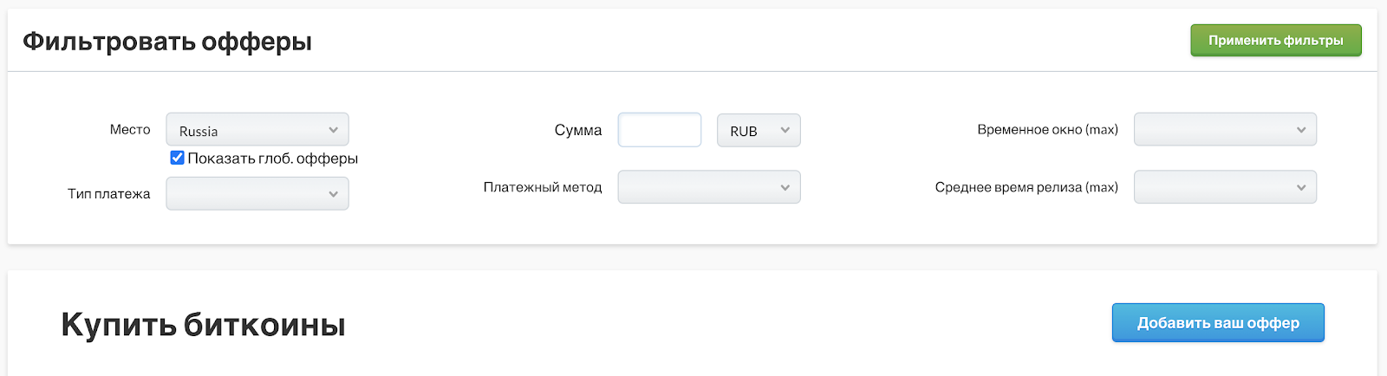Open the Место dropdown showing Russia
Screen dimensions: 1387x376
coord(257,130)
